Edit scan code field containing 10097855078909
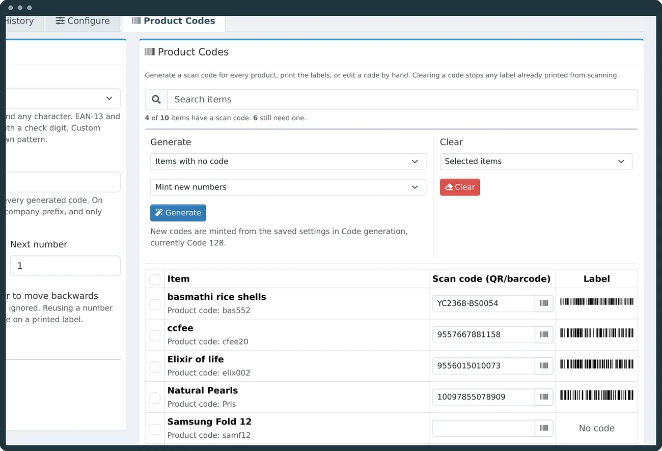Screen dimensions: 662x451 coord(484,397)
